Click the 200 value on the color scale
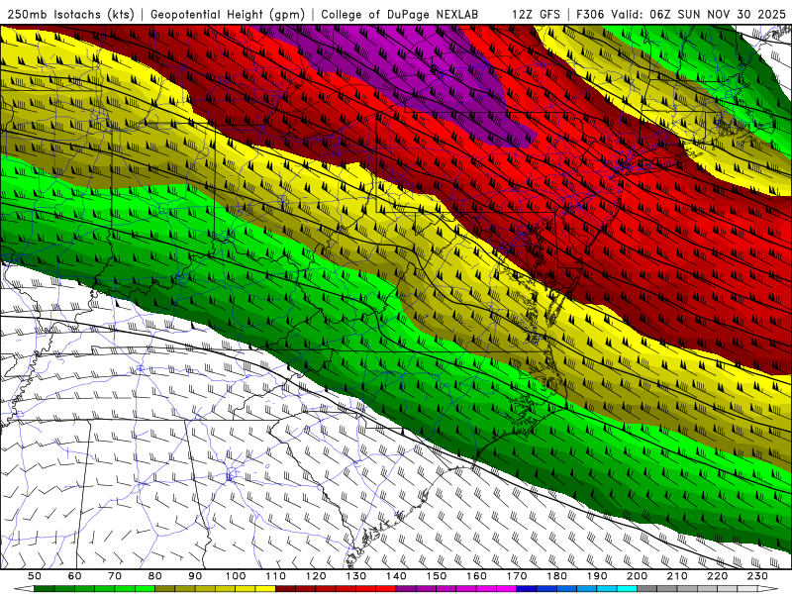 click(x=637, y=576)
